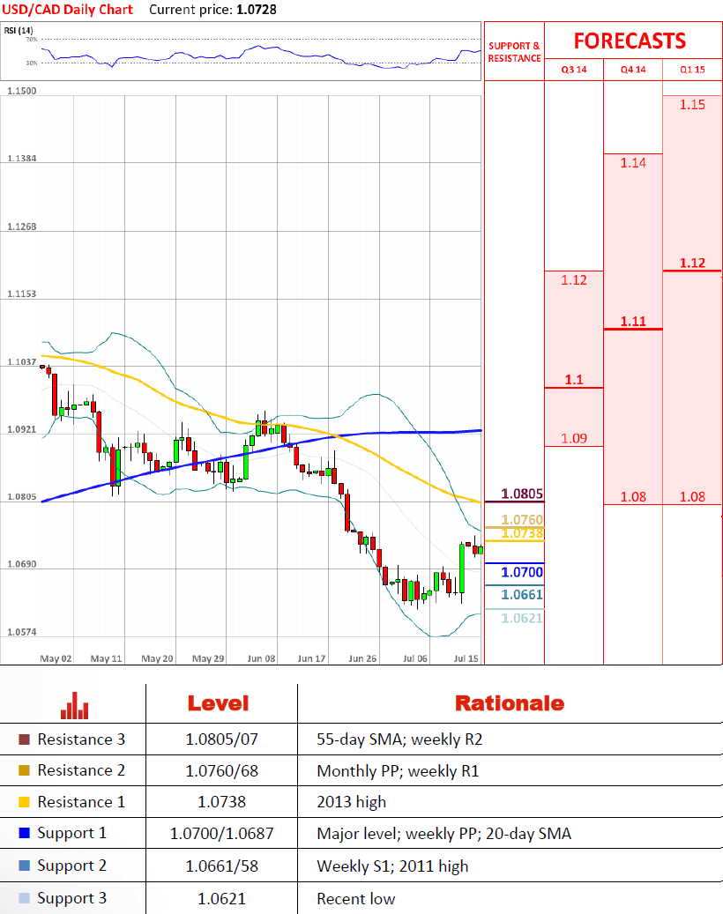Image resolution: width=723 pixels, height=914 pixels.
Task: Click the 1.1500 price axis label
Action: tap(21, 91)
